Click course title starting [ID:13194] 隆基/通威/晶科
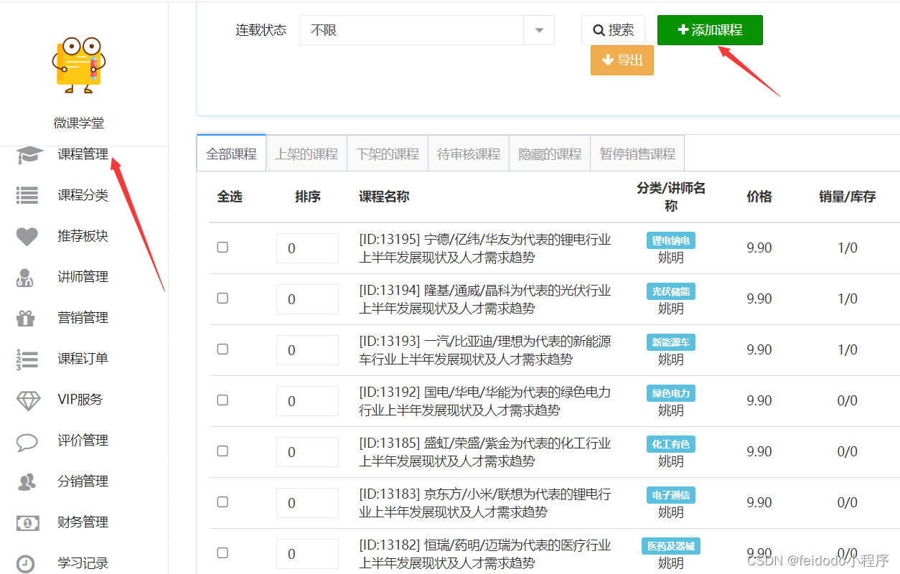This screenshot has height=574, width=900. [x=485, y=299]
